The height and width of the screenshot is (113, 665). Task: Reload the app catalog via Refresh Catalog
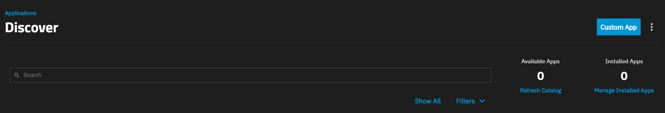540,90
